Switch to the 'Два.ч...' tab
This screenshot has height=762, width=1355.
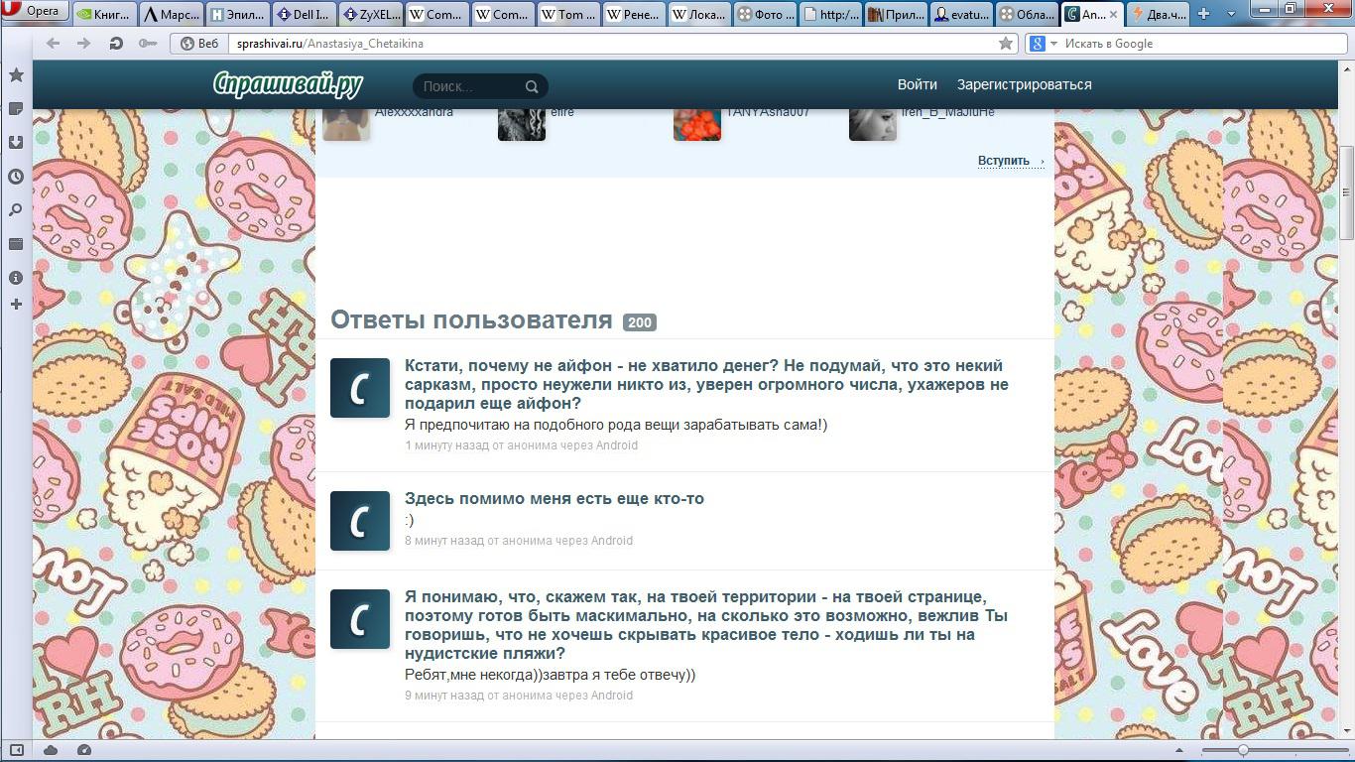coord(1159,15)
